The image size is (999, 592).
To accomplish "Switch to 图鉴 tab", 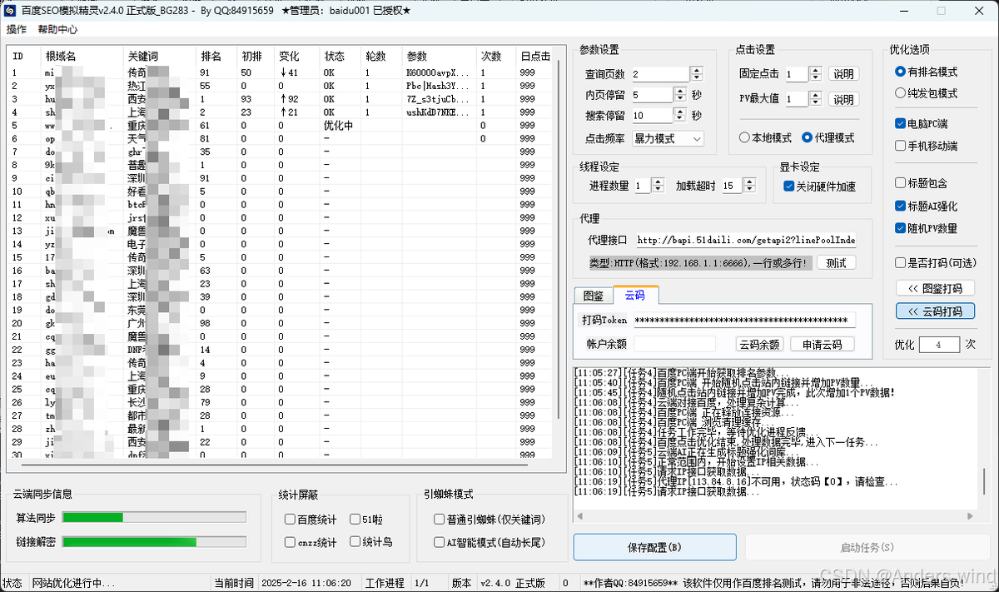I will tap(593, 296).
